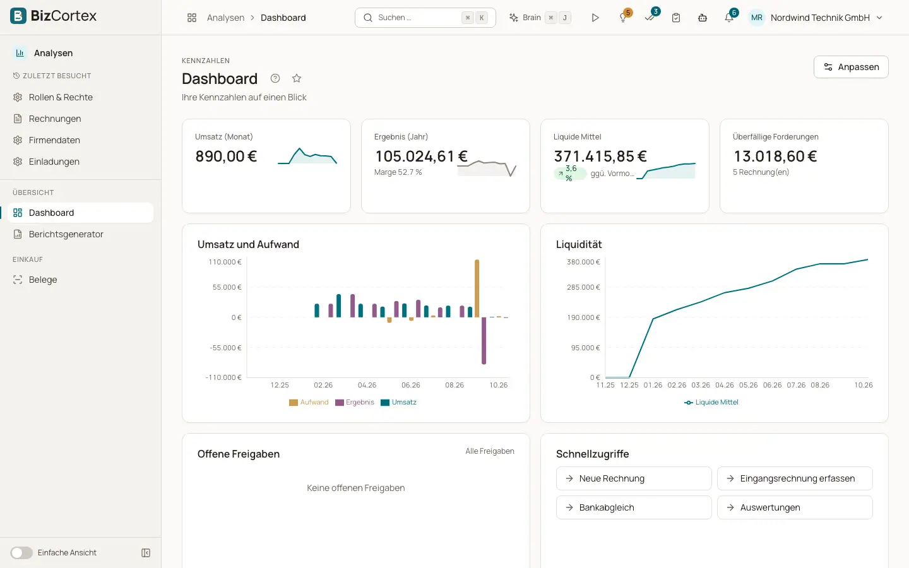Click the play icon in top bar

coord(595,18)
